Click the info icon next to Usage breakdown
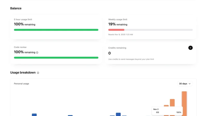Image resolution: width=208 pixels, height=116 pixels. [x=38, y=73]
